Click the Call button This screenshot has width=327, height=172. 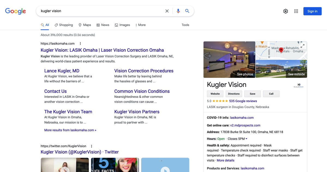point(271,94)
